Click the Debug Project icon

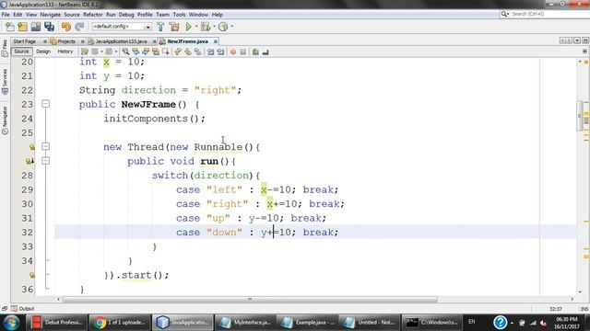pyautogui.click(x=206, y=27)
